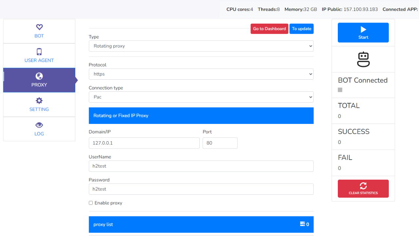The height and width of the screenshot is (236, 419).
Task: Click the globe icon in PROXY tab
Action: tap(39, 76)
